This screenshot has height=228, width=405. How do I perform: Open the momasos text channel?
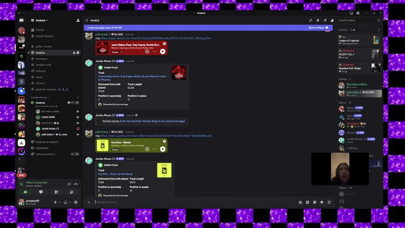click(x=41, y=59)
